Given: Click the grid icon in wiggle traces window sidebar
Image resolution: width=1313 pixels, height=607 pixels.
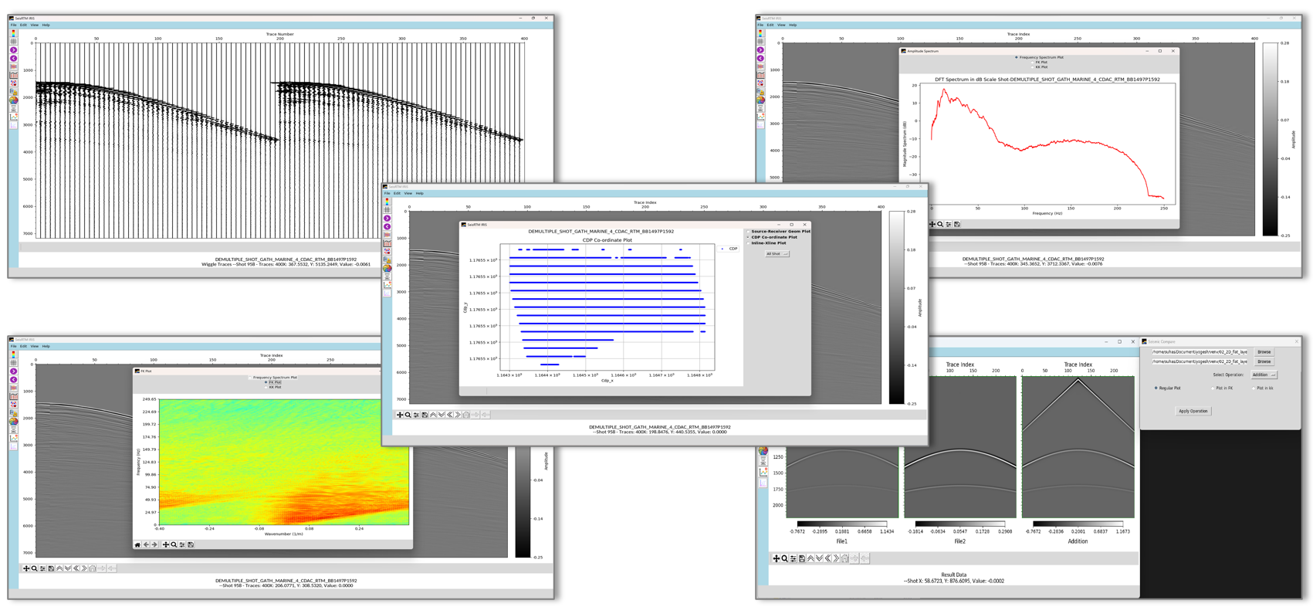Looking at the screenshot, I should 13,41.
